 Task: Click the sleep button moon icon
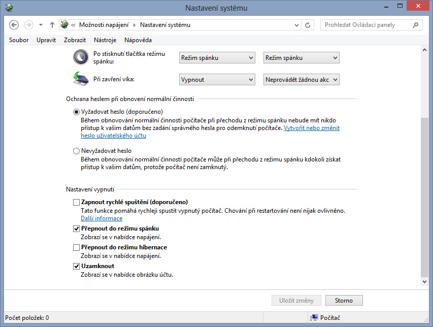tap(81, 57)
